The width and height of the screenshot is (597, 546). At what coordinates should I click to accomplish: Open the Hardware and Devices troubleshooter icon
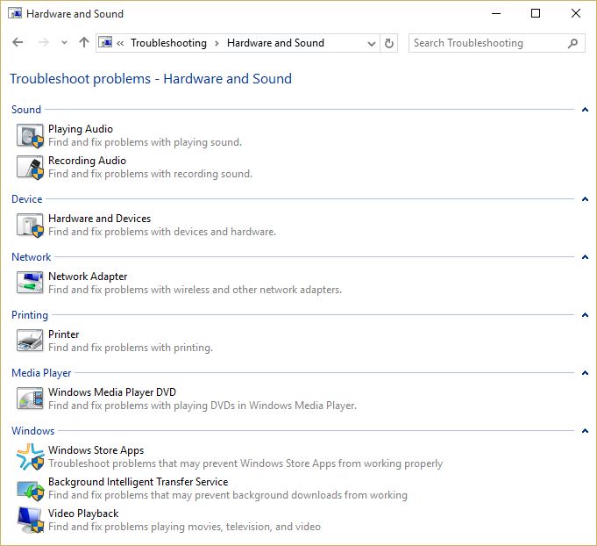(30, 226)
